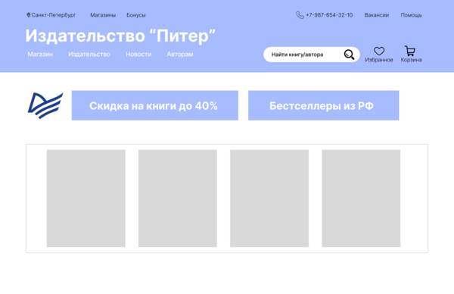454x294 pixels.
Task: Open the shopping cart icon
Action: (x=410, y=51)
